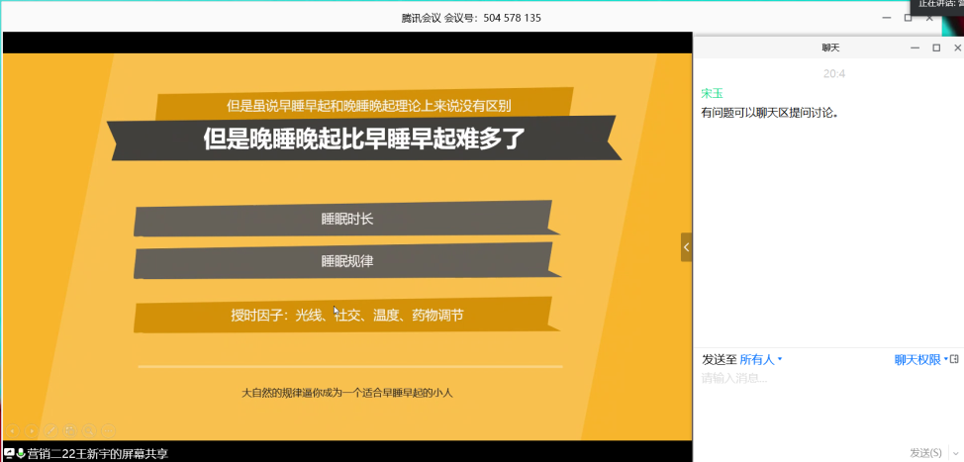Open the more options ellipsis on slide
This screenshot has width=964, height=462.
click(107, 430)
